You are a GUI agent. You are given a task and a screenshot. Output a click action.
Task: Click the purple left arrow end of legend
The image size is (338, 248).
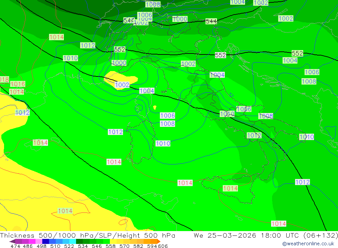[x=12, y=241]
